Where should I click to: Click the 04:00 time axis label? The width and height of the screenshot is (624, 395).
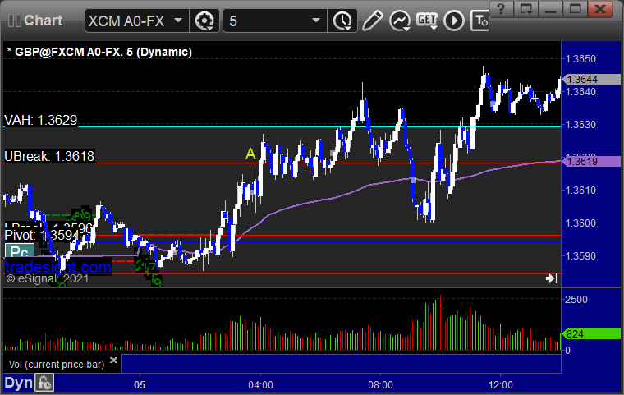click(x=260, y=385)
